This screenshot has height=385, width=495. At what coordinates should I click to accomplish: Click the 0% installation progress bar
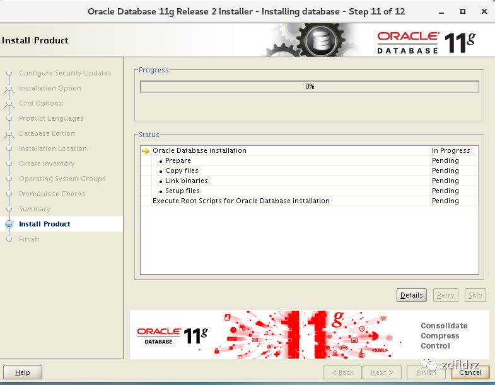point(310,86)
